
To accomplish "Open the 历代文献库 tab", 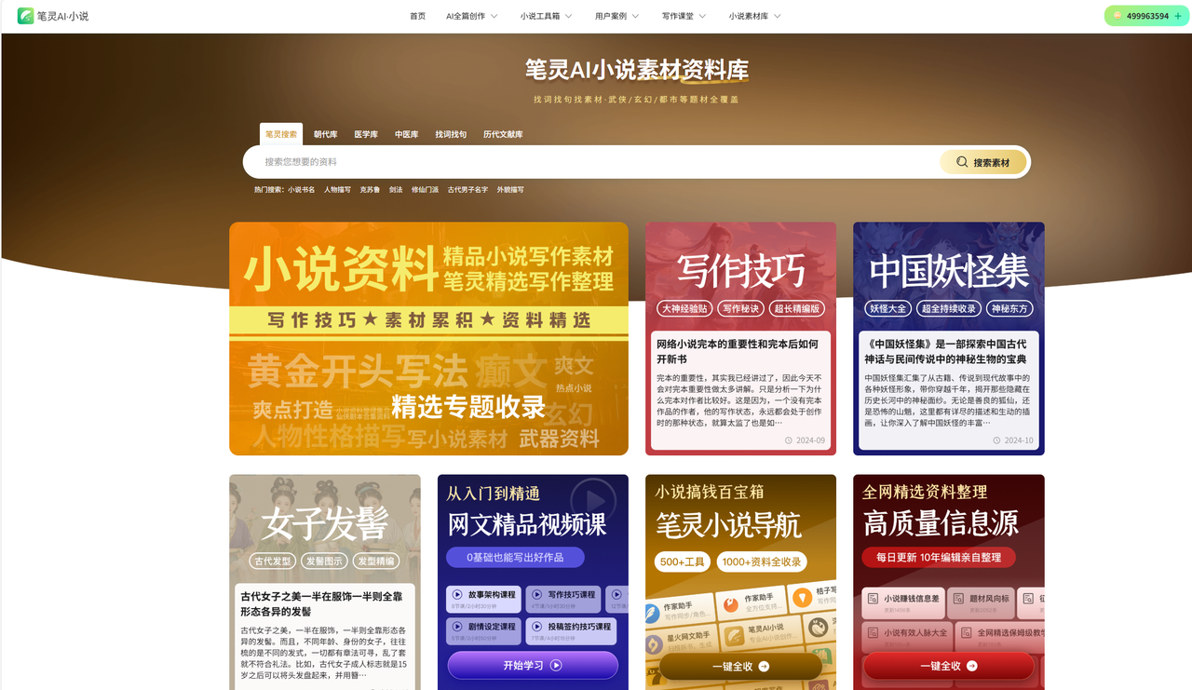I will (503, 134).
